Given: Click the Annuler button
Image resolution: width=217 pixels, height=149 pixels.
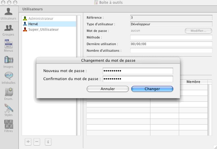Looking at the screenshot, I should point(108,89).
